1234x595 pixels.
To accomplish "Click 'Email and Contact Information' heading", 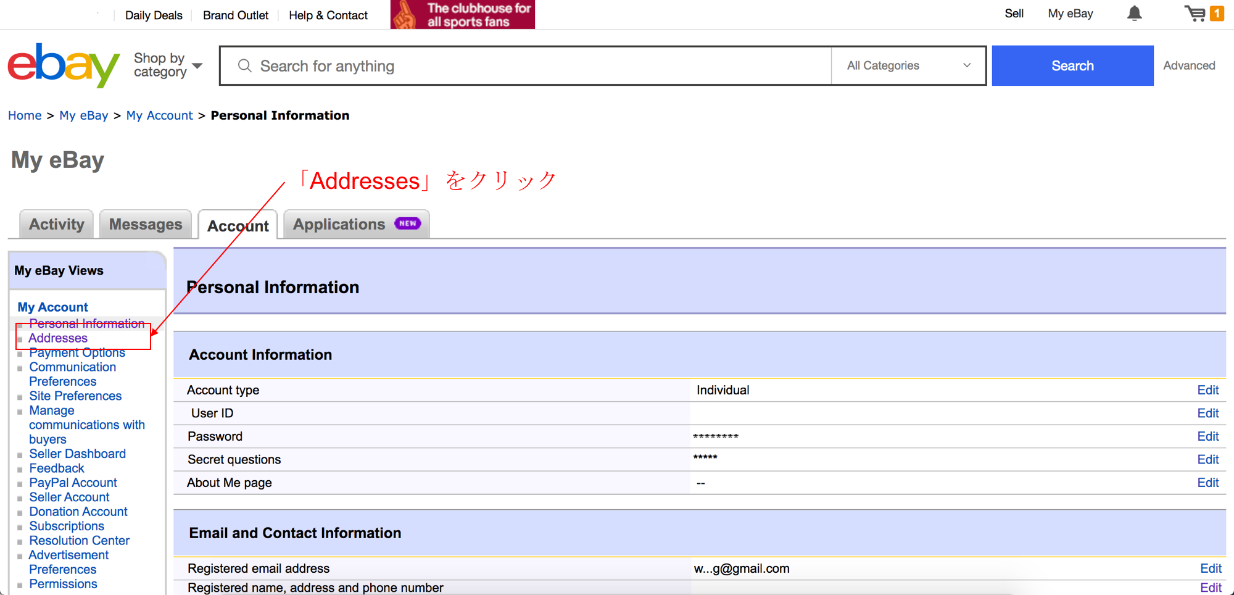I will pos(295,533).
